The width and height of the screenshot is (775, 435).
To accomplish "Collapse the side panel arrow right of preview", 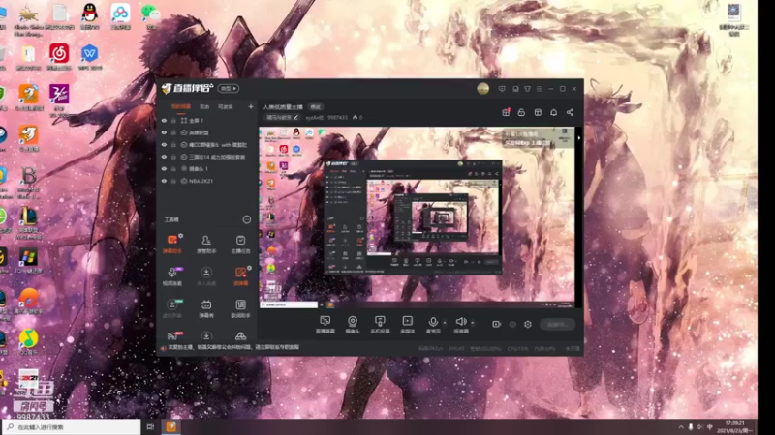I will [x=578, y=138].
